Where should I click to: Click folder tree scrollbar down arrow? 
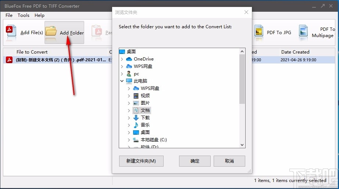tap(242, 145)
